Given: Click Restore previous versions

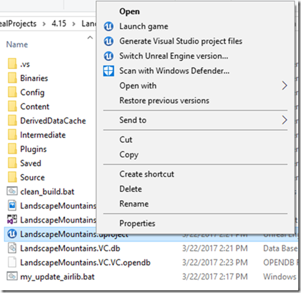Looking at the screenshot, I should point(164,101).
